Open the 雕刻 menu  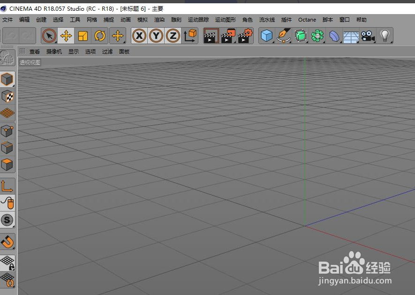click(x=176, y=20)
